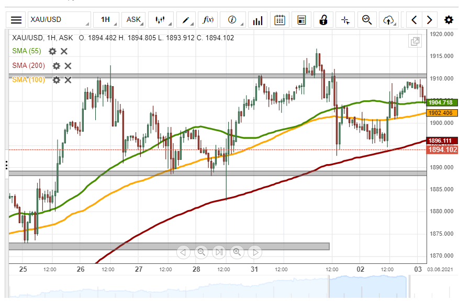Enable the crosshair cursor tool
The width and height of the screenshot is (459, 301).
pyautogui.click(x=345, y=20)
